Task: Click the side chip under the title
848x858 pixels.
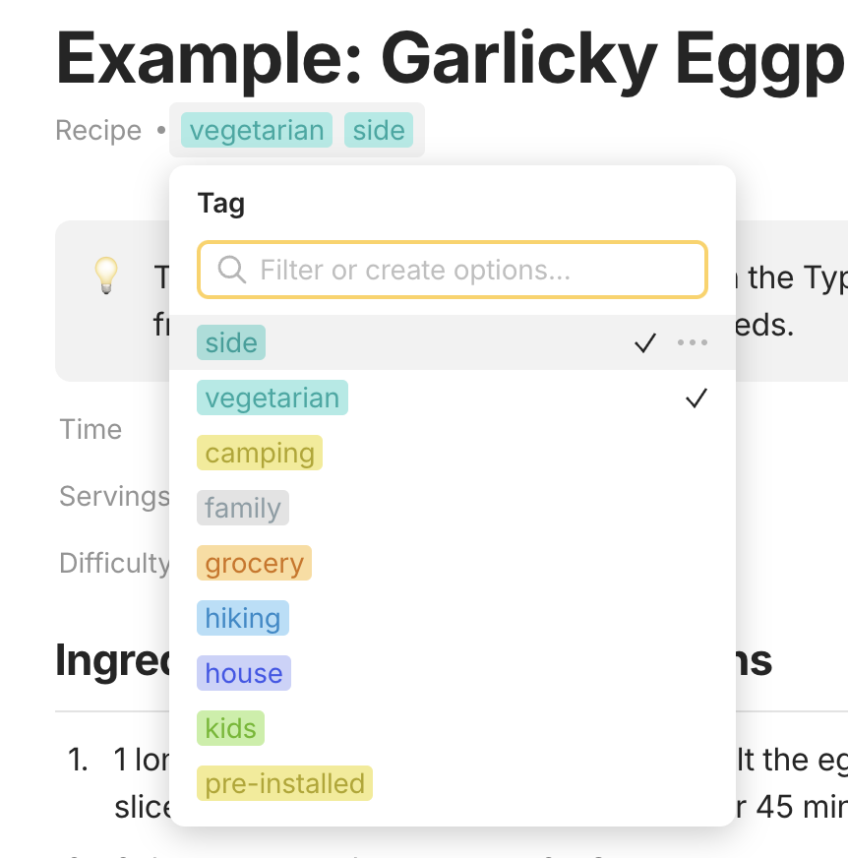Action: 379,130
